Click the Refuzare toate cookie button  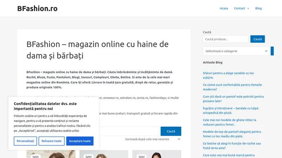52,141
